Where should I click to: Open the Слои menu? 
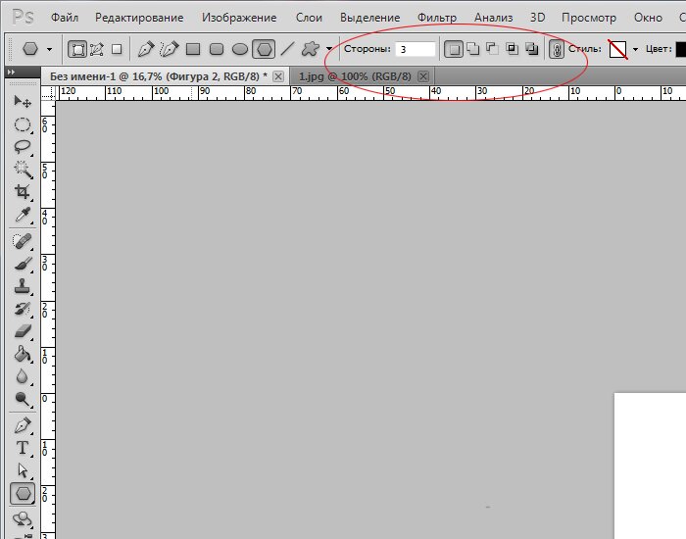[309, 18]
